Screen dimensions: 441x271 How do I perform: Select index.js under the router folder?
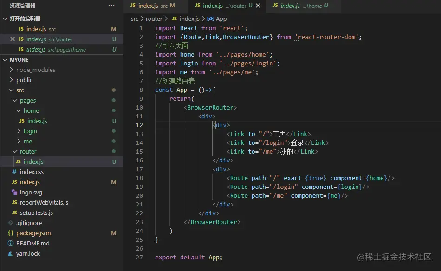coord(62,161)
